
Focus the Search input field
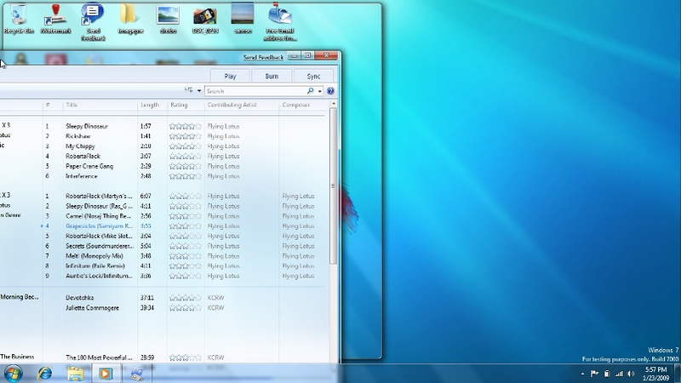(x=255, y=91)
